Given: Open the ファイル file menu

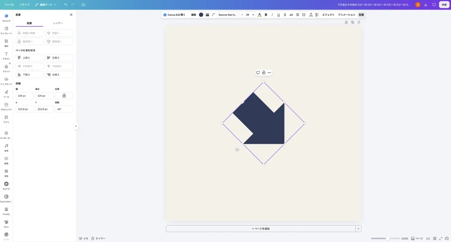Looking at the screenshot, I should (9, 4).
